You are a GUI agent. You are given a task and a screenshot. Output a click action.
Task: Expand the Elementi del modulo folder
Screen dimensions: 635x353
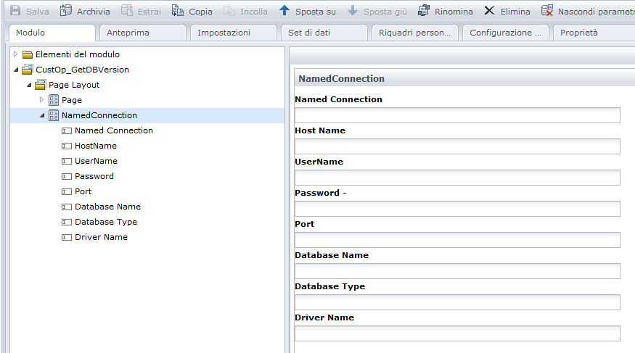tap(16, 54)
